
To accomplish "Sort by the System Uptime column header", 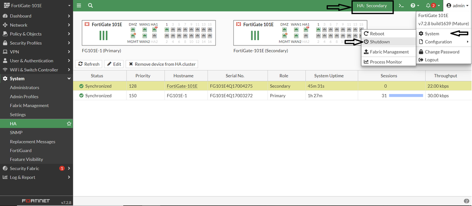I will pyautogui.click(x=328, y=76).
